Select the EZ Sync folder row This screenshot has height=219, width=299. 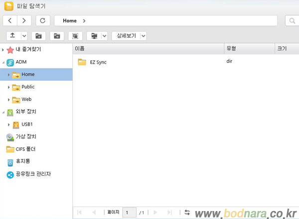click(98, 62)
